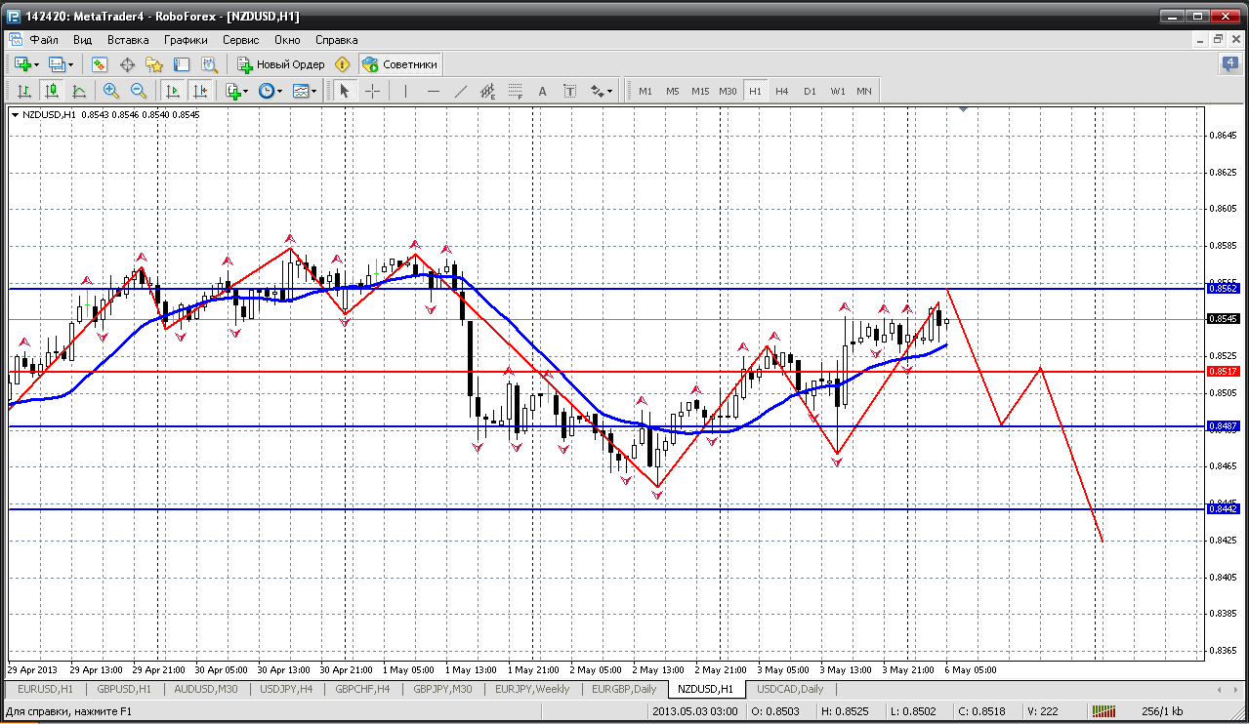The width and height of the screenshot is (1249, 724).
Task: Switch to GBPJPY,M30 chart tab
Action: 442,689
